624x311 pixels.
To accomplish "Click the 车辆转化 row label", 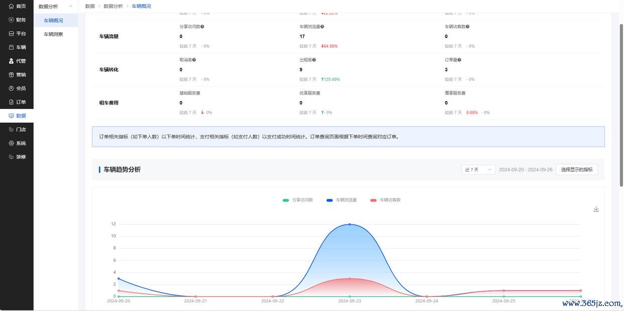I will click(109, 69).
